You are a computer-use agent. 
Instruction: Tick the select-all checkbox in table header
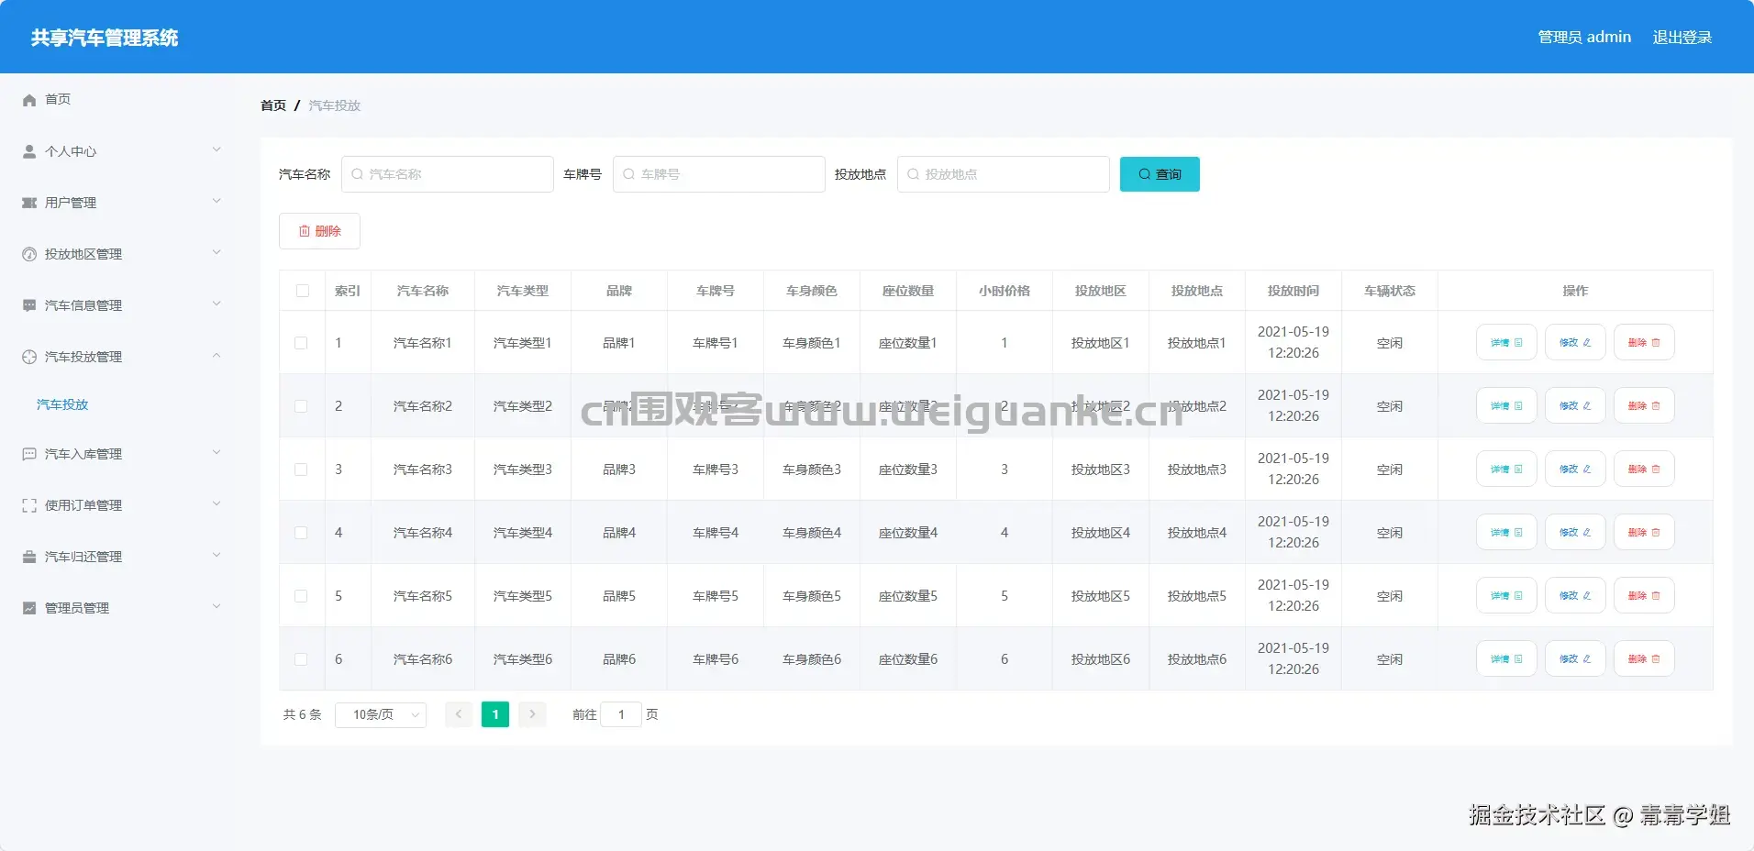(x=303, y=291)
